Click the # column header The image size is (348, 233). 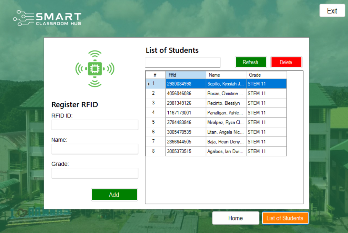[155, 75]
